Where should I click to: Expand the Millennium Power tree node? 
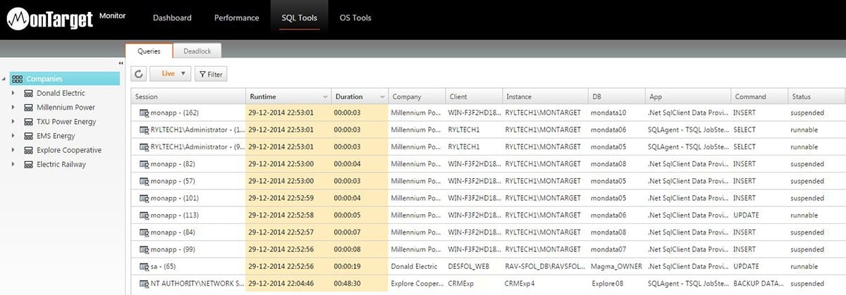tap(13, 107)
